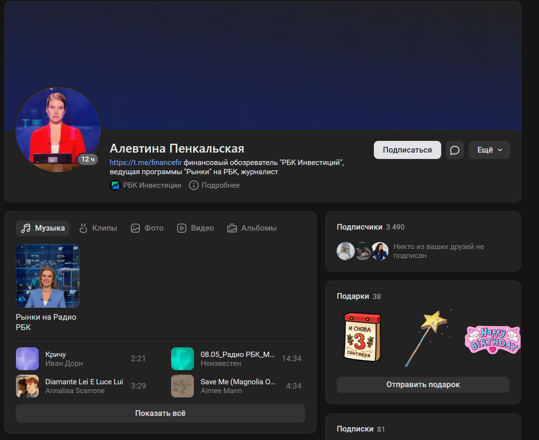Open the Рынки на Радио РБК playlist cover
The height and width of the screenshot is (440, 539).
(47, 276)
